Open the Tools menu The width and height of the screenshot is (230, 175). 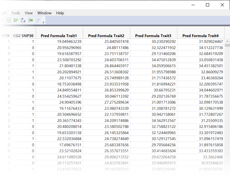pos(15,13)
